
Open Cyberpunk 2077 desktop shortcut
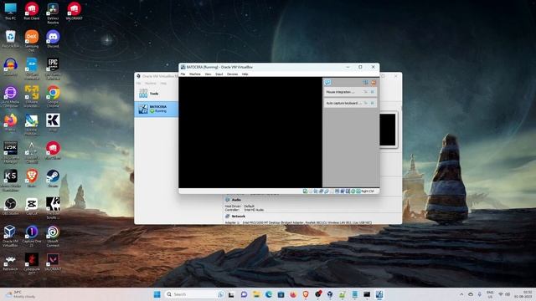point(32,264)
